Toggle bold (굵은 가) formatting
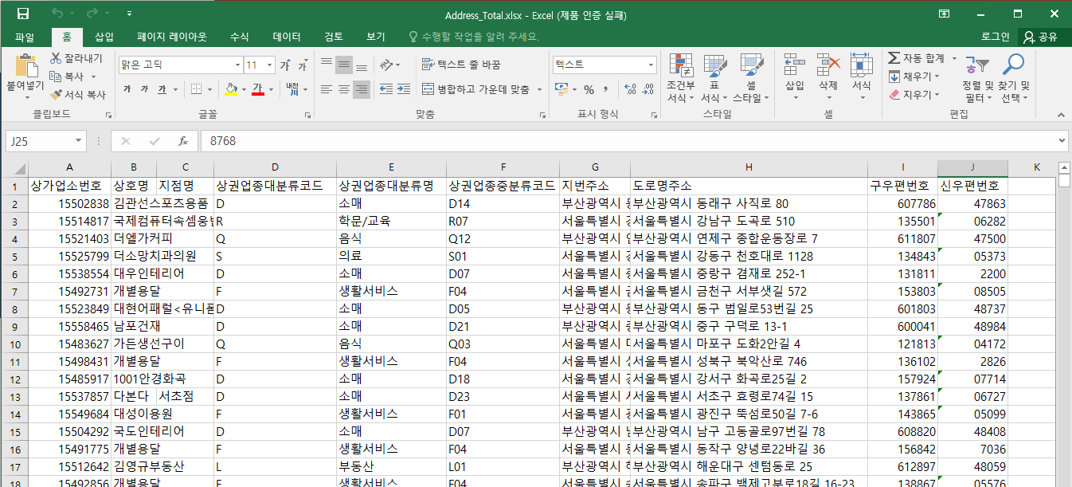1072x487 pixels. pos(127,88)
